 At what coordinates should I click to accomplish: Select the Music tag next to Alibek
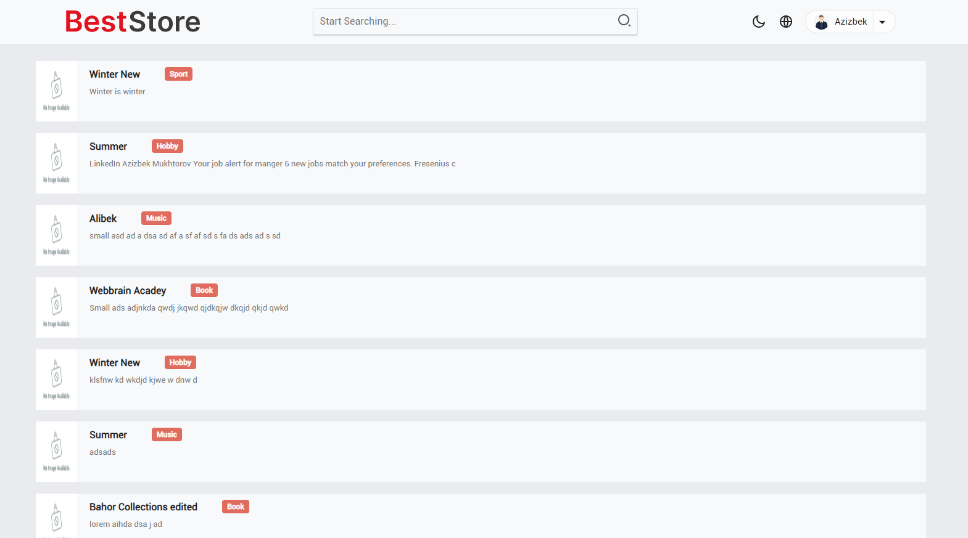coord(156,218)
